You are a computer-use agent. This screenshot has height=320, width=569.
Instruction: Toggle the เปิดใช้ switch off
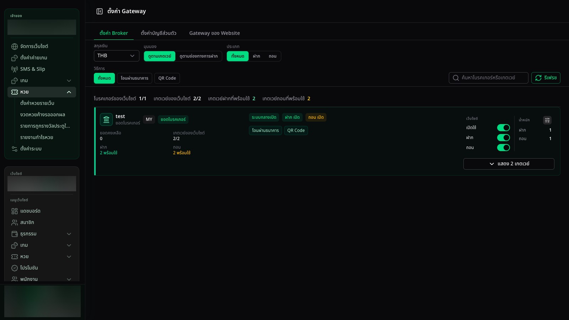pyautogui.click(x=504, y=128)
